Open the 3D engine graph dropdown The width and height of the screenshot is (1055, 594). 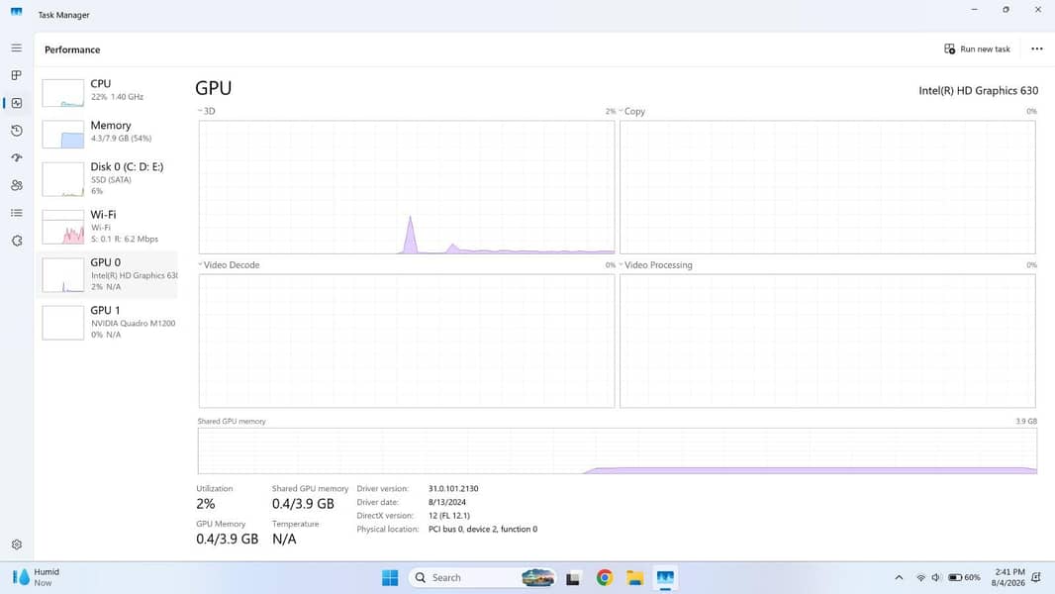[x=207, y=111]
